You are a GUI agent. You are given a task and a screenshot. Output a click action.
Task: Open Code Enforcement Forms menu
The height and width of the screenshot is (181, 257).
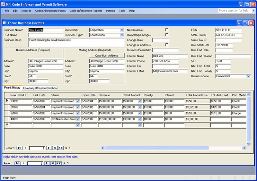50,11
